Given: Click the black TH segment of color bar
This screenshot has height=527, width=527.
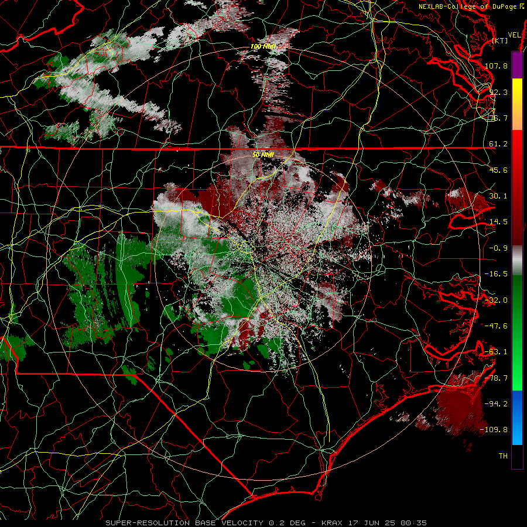Looking at the screenshot, I should coord(517,456).
